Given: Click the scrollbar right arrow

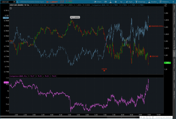Looking at the screenshot, I should tap(138, 117).
